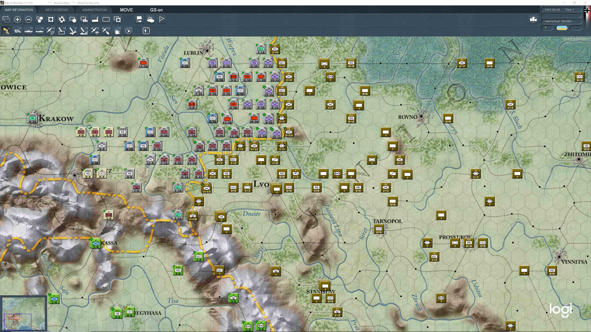The height and width of the screenshot is (332, 591).
Task: Select the F6 bomb unit mode icon
Action: pos(62,31)
